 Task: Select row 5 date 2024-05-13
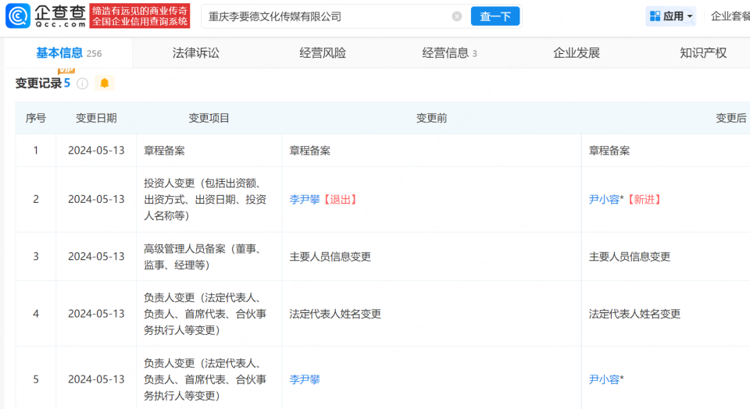click(96, 379)
